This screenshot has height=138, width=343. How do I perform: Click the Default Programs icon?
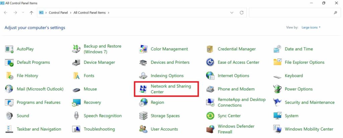[9, 62]
